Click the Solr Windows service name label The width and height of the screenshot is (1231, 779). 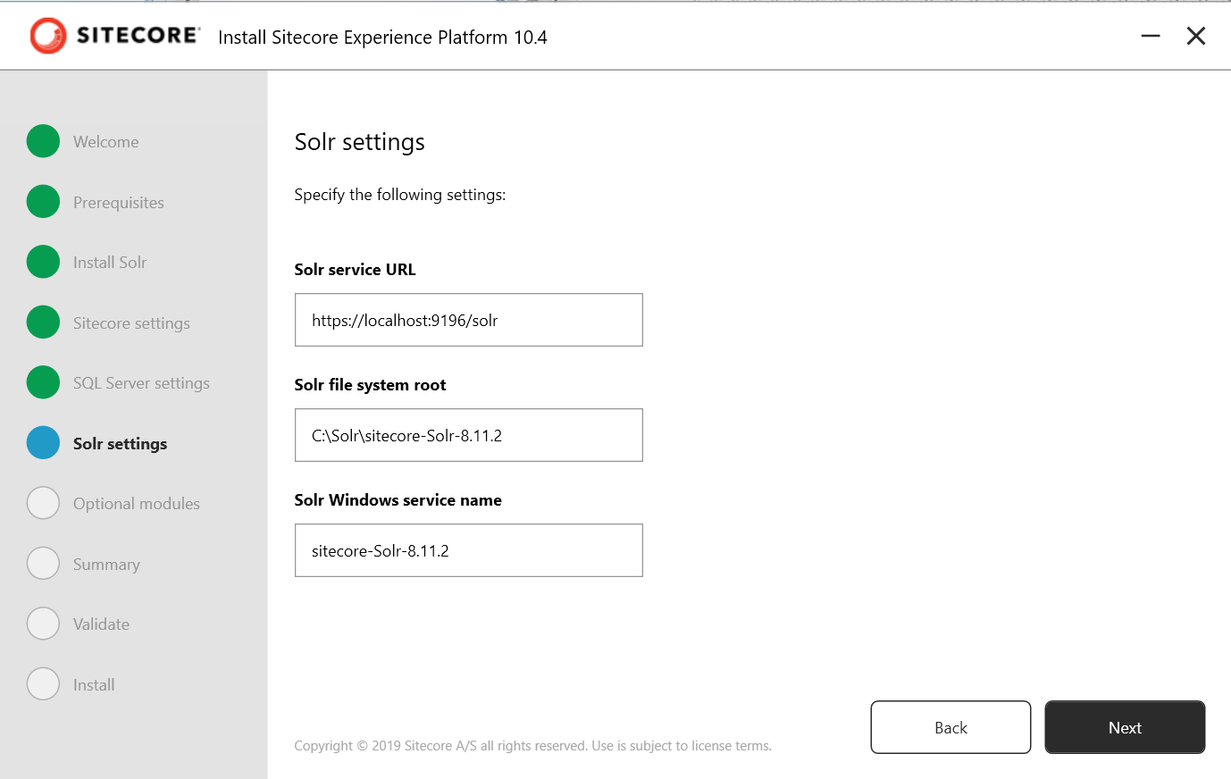point(398,500)
